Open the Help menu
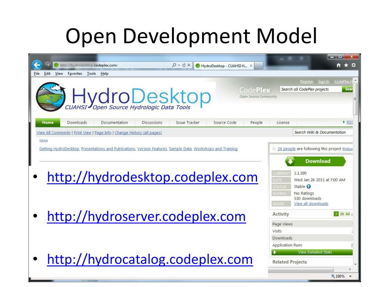The image size is (383, 287). [105, 74]
